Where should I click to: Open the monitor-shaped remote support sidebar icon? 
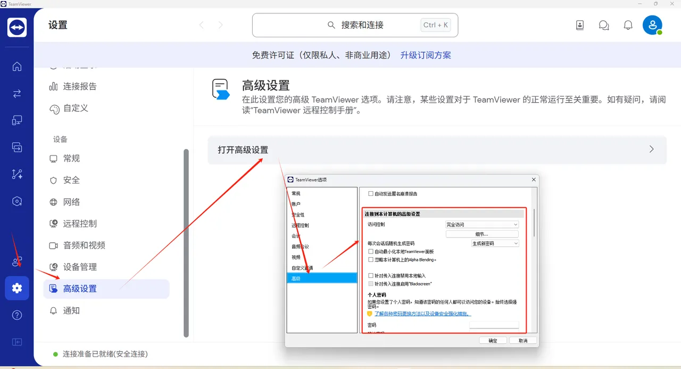pyautogui.click(x=17, y=120)
